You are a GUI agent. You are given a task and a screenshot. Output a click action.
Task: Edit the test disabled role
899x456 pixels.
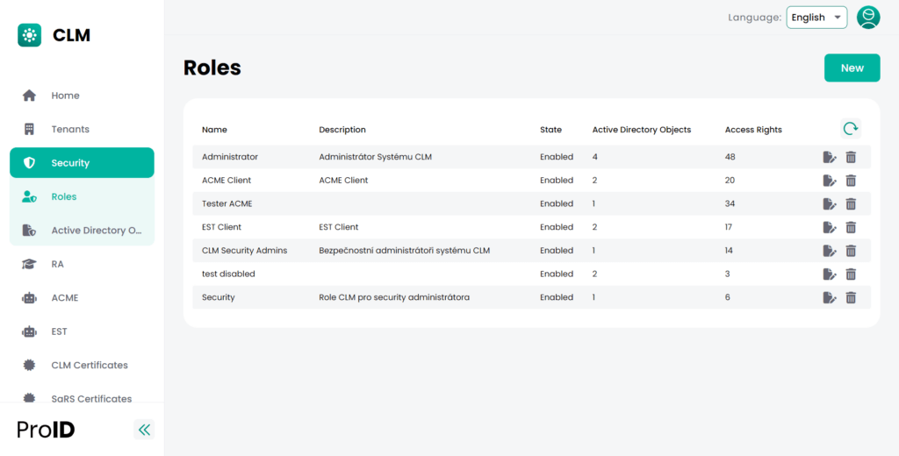pos(830,274)
